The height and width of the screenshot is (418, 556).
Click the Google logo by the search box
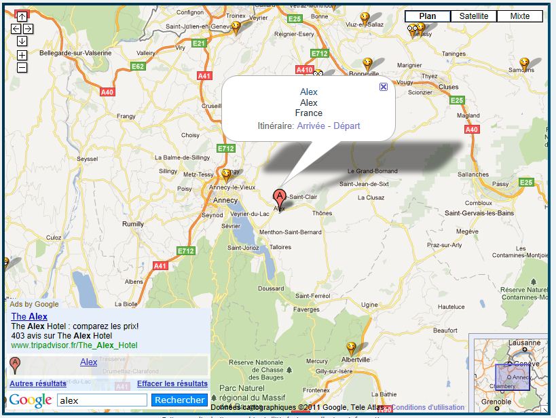point(31,400)
